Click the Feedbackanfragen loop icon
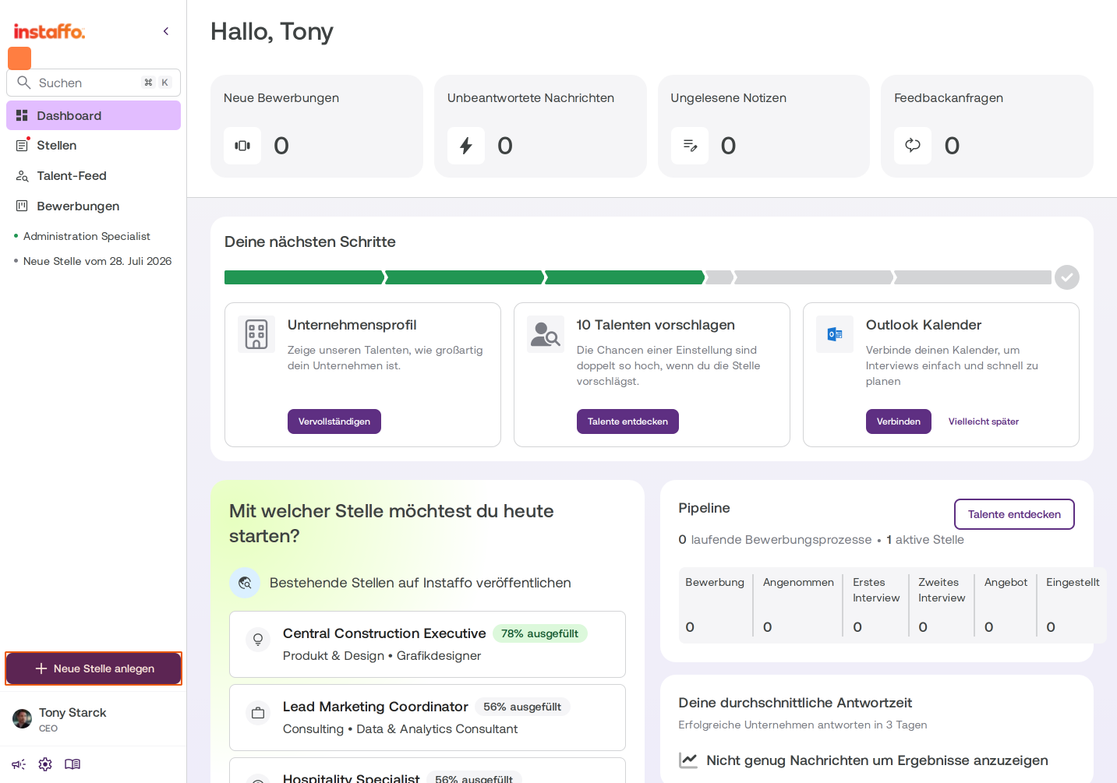This screenshot has width=1117, height=783. point(913,146)
